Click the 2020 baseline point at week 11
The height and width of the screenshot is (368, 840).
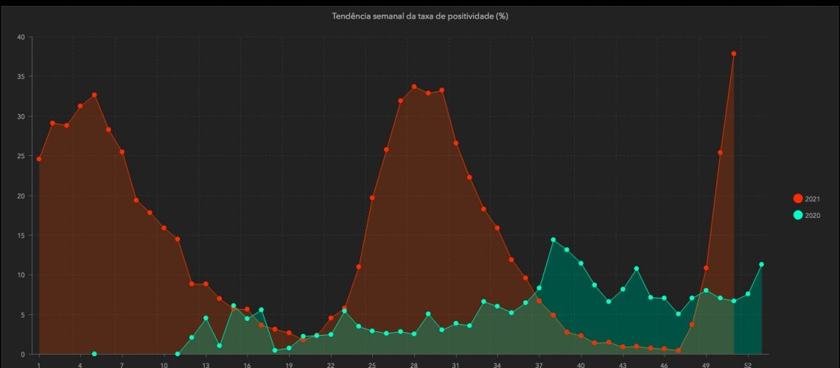178,354
